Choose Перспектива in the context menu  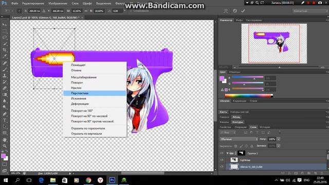(95, 93)
